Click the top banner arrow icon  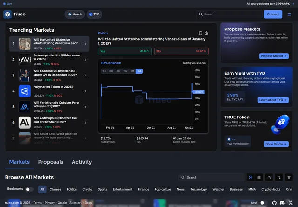pyautogui.click(x=293, y=4)
